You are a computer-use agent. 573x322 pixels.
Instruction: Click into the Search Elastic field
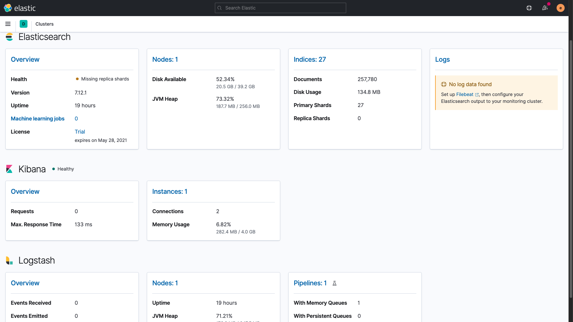tap(280, 8)
